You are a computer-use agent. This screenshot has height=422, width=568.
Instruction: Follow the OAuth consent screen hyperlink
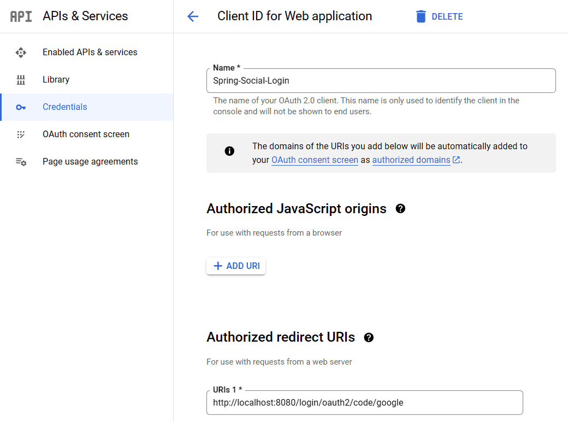coord(315,160)
